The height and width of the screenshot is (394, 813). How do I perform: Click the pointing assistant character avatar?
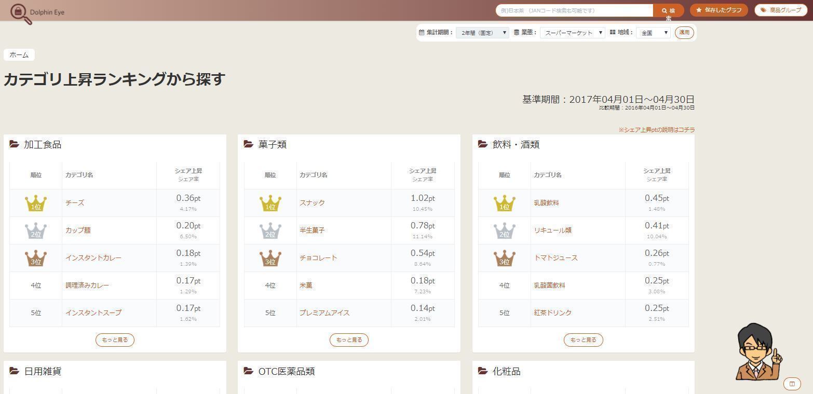pos(758,352)
